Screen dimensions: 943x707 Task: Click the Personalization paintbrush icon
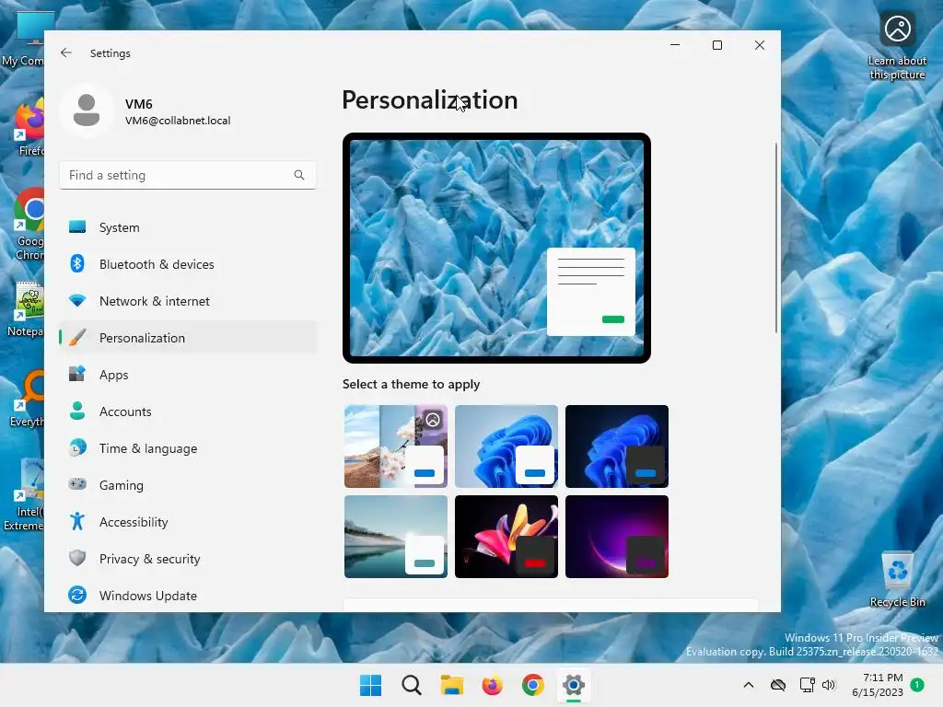point(77,337)
